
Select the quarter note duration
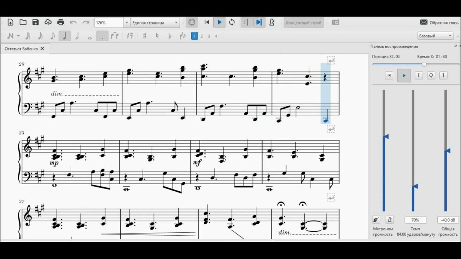65,36
